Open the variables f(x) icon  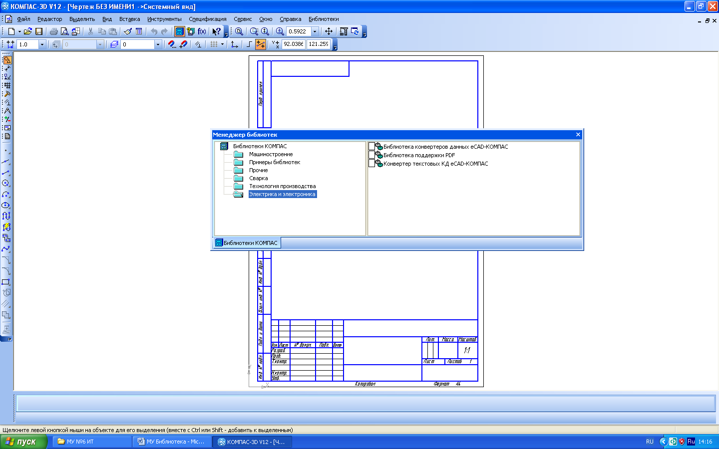point(202,31)
